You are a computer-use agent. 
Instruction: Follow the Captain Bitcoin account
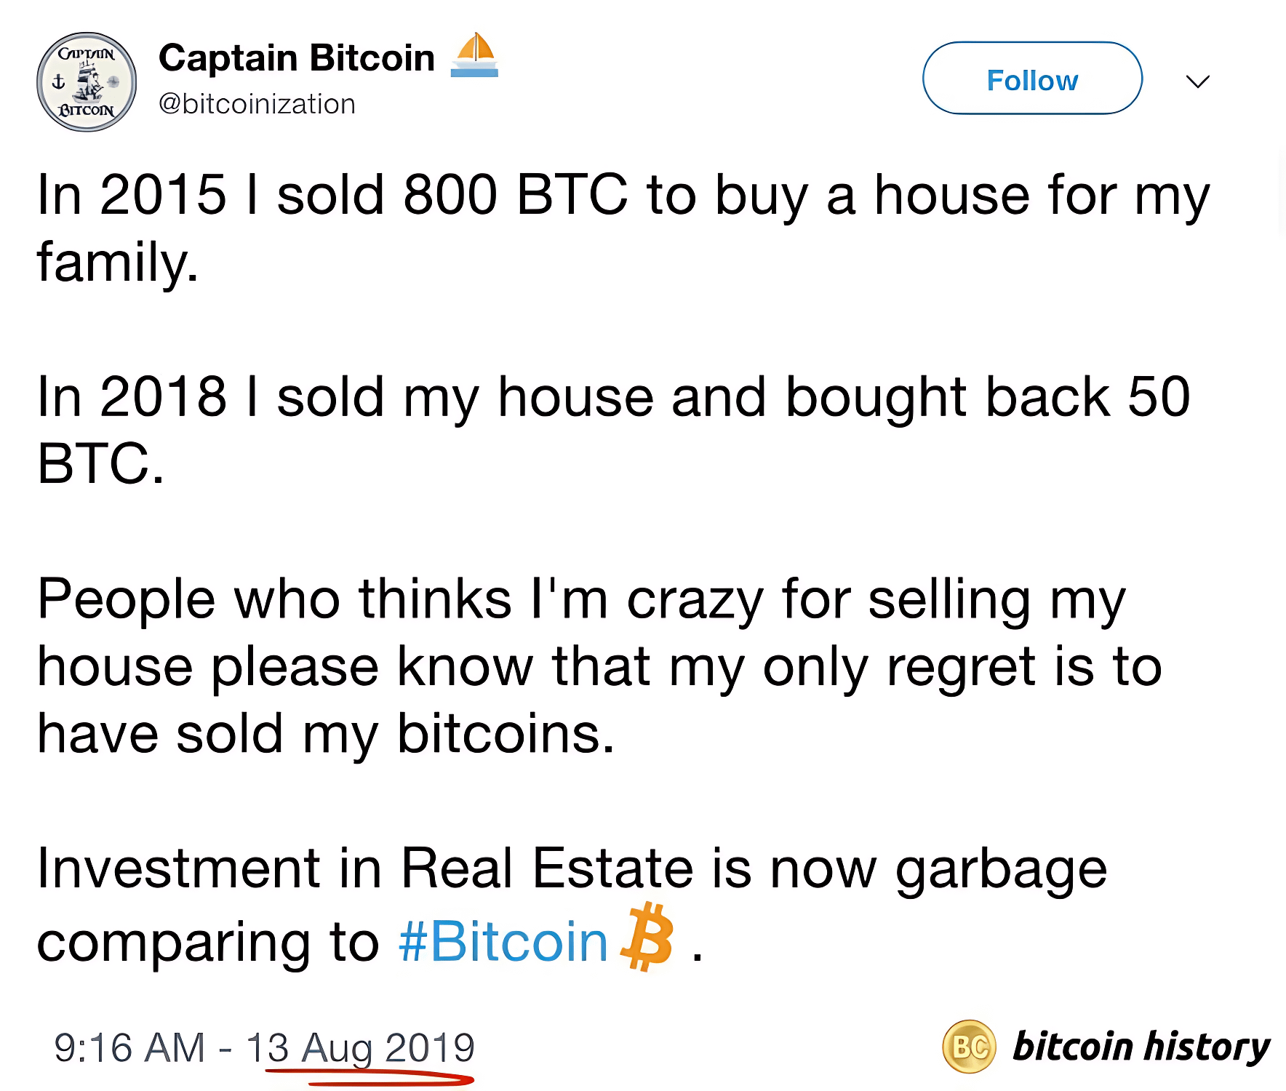(x=1032, y=79)
